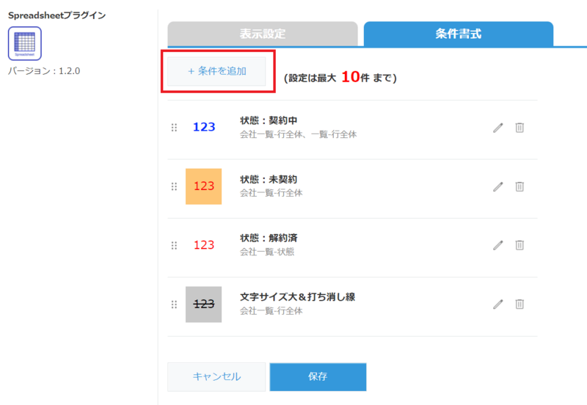The width and height of the screenshot is (587, 405).
Task: Click the キャンセル button
Action: point(216,376)
